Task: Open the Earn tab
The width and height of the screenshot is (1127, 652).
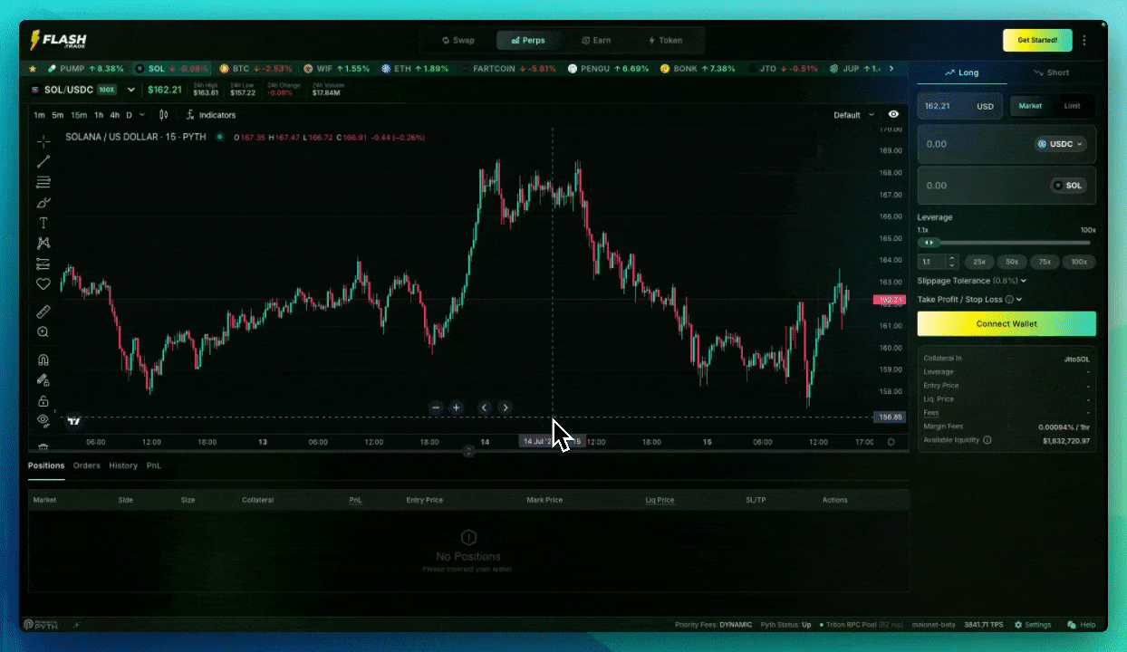Action: [x=595, y=41]
